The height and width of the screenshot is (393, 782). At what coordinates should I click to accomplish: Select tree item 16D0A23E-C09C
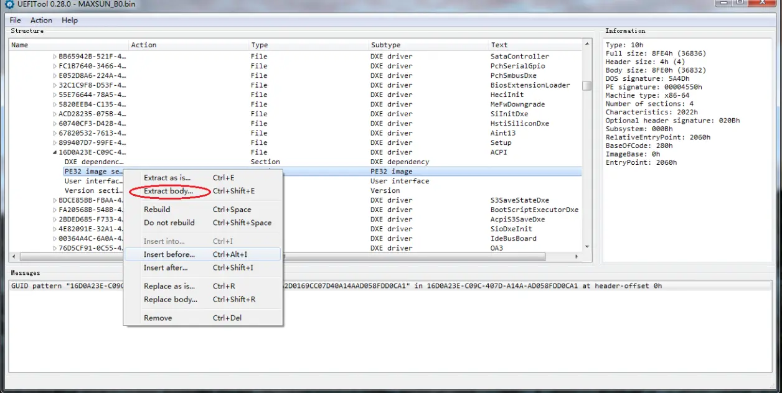pos(92,152)
